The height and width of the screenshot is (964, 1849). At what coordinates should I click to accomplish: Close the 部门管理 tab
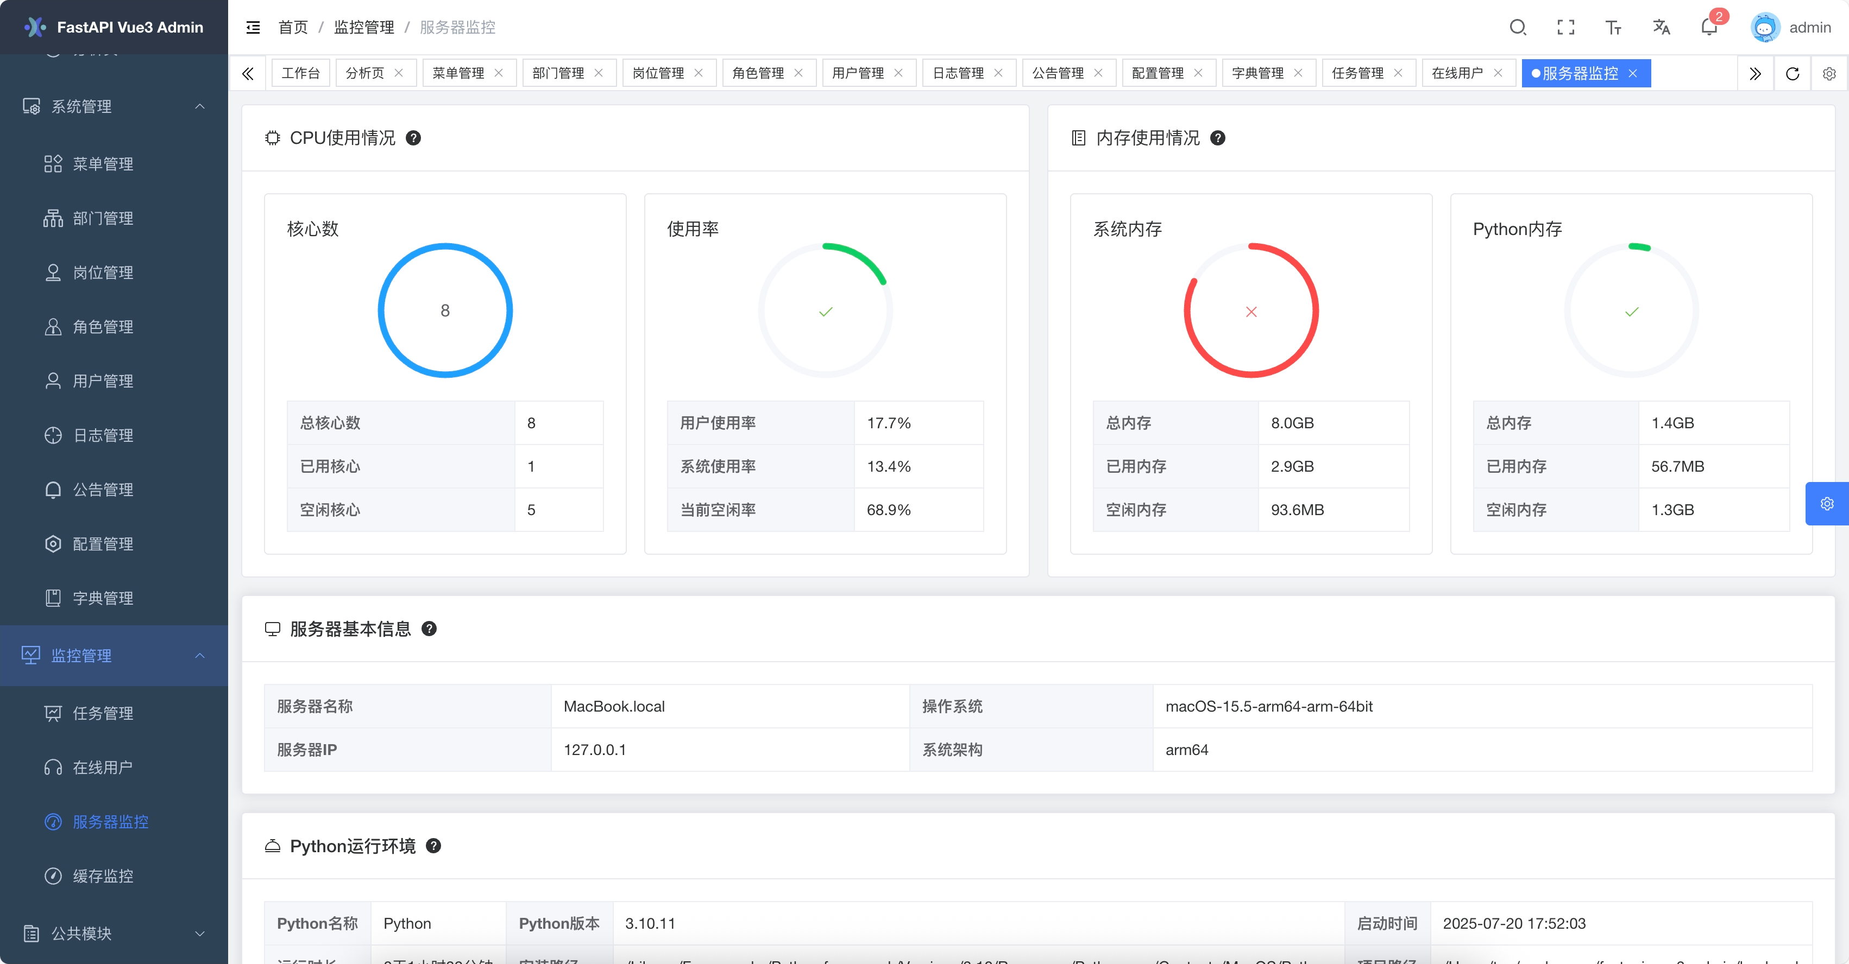(x=599, y=73)
